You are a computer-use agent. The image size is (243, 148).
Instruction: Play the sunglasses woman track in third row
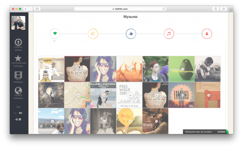click(x=78, y=121)
